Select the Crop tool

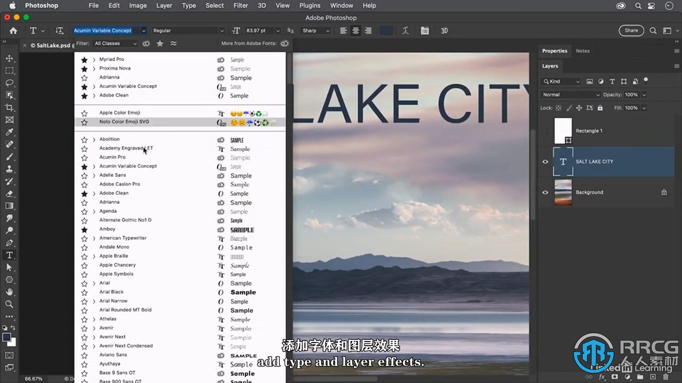(9, 107)
